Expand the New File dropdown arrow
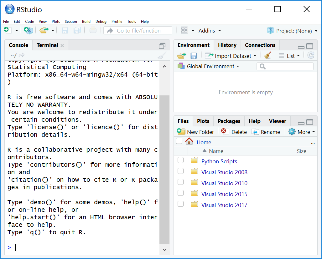Viewport: 322px width, 259px height. (x=17, y=31)
